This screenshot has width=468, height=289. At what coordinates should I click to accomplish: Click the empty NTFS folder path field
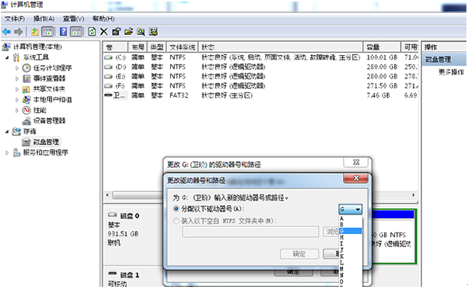click(250, 232)
